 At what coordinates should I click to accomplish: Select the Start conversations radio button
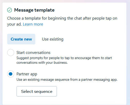(x=11, y=53)
